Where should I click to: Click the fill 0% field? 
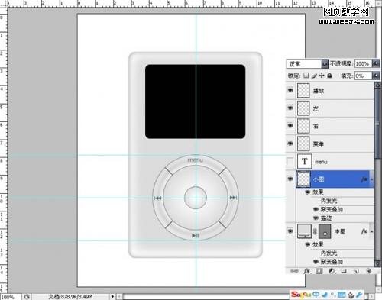(x=363, y=76)
